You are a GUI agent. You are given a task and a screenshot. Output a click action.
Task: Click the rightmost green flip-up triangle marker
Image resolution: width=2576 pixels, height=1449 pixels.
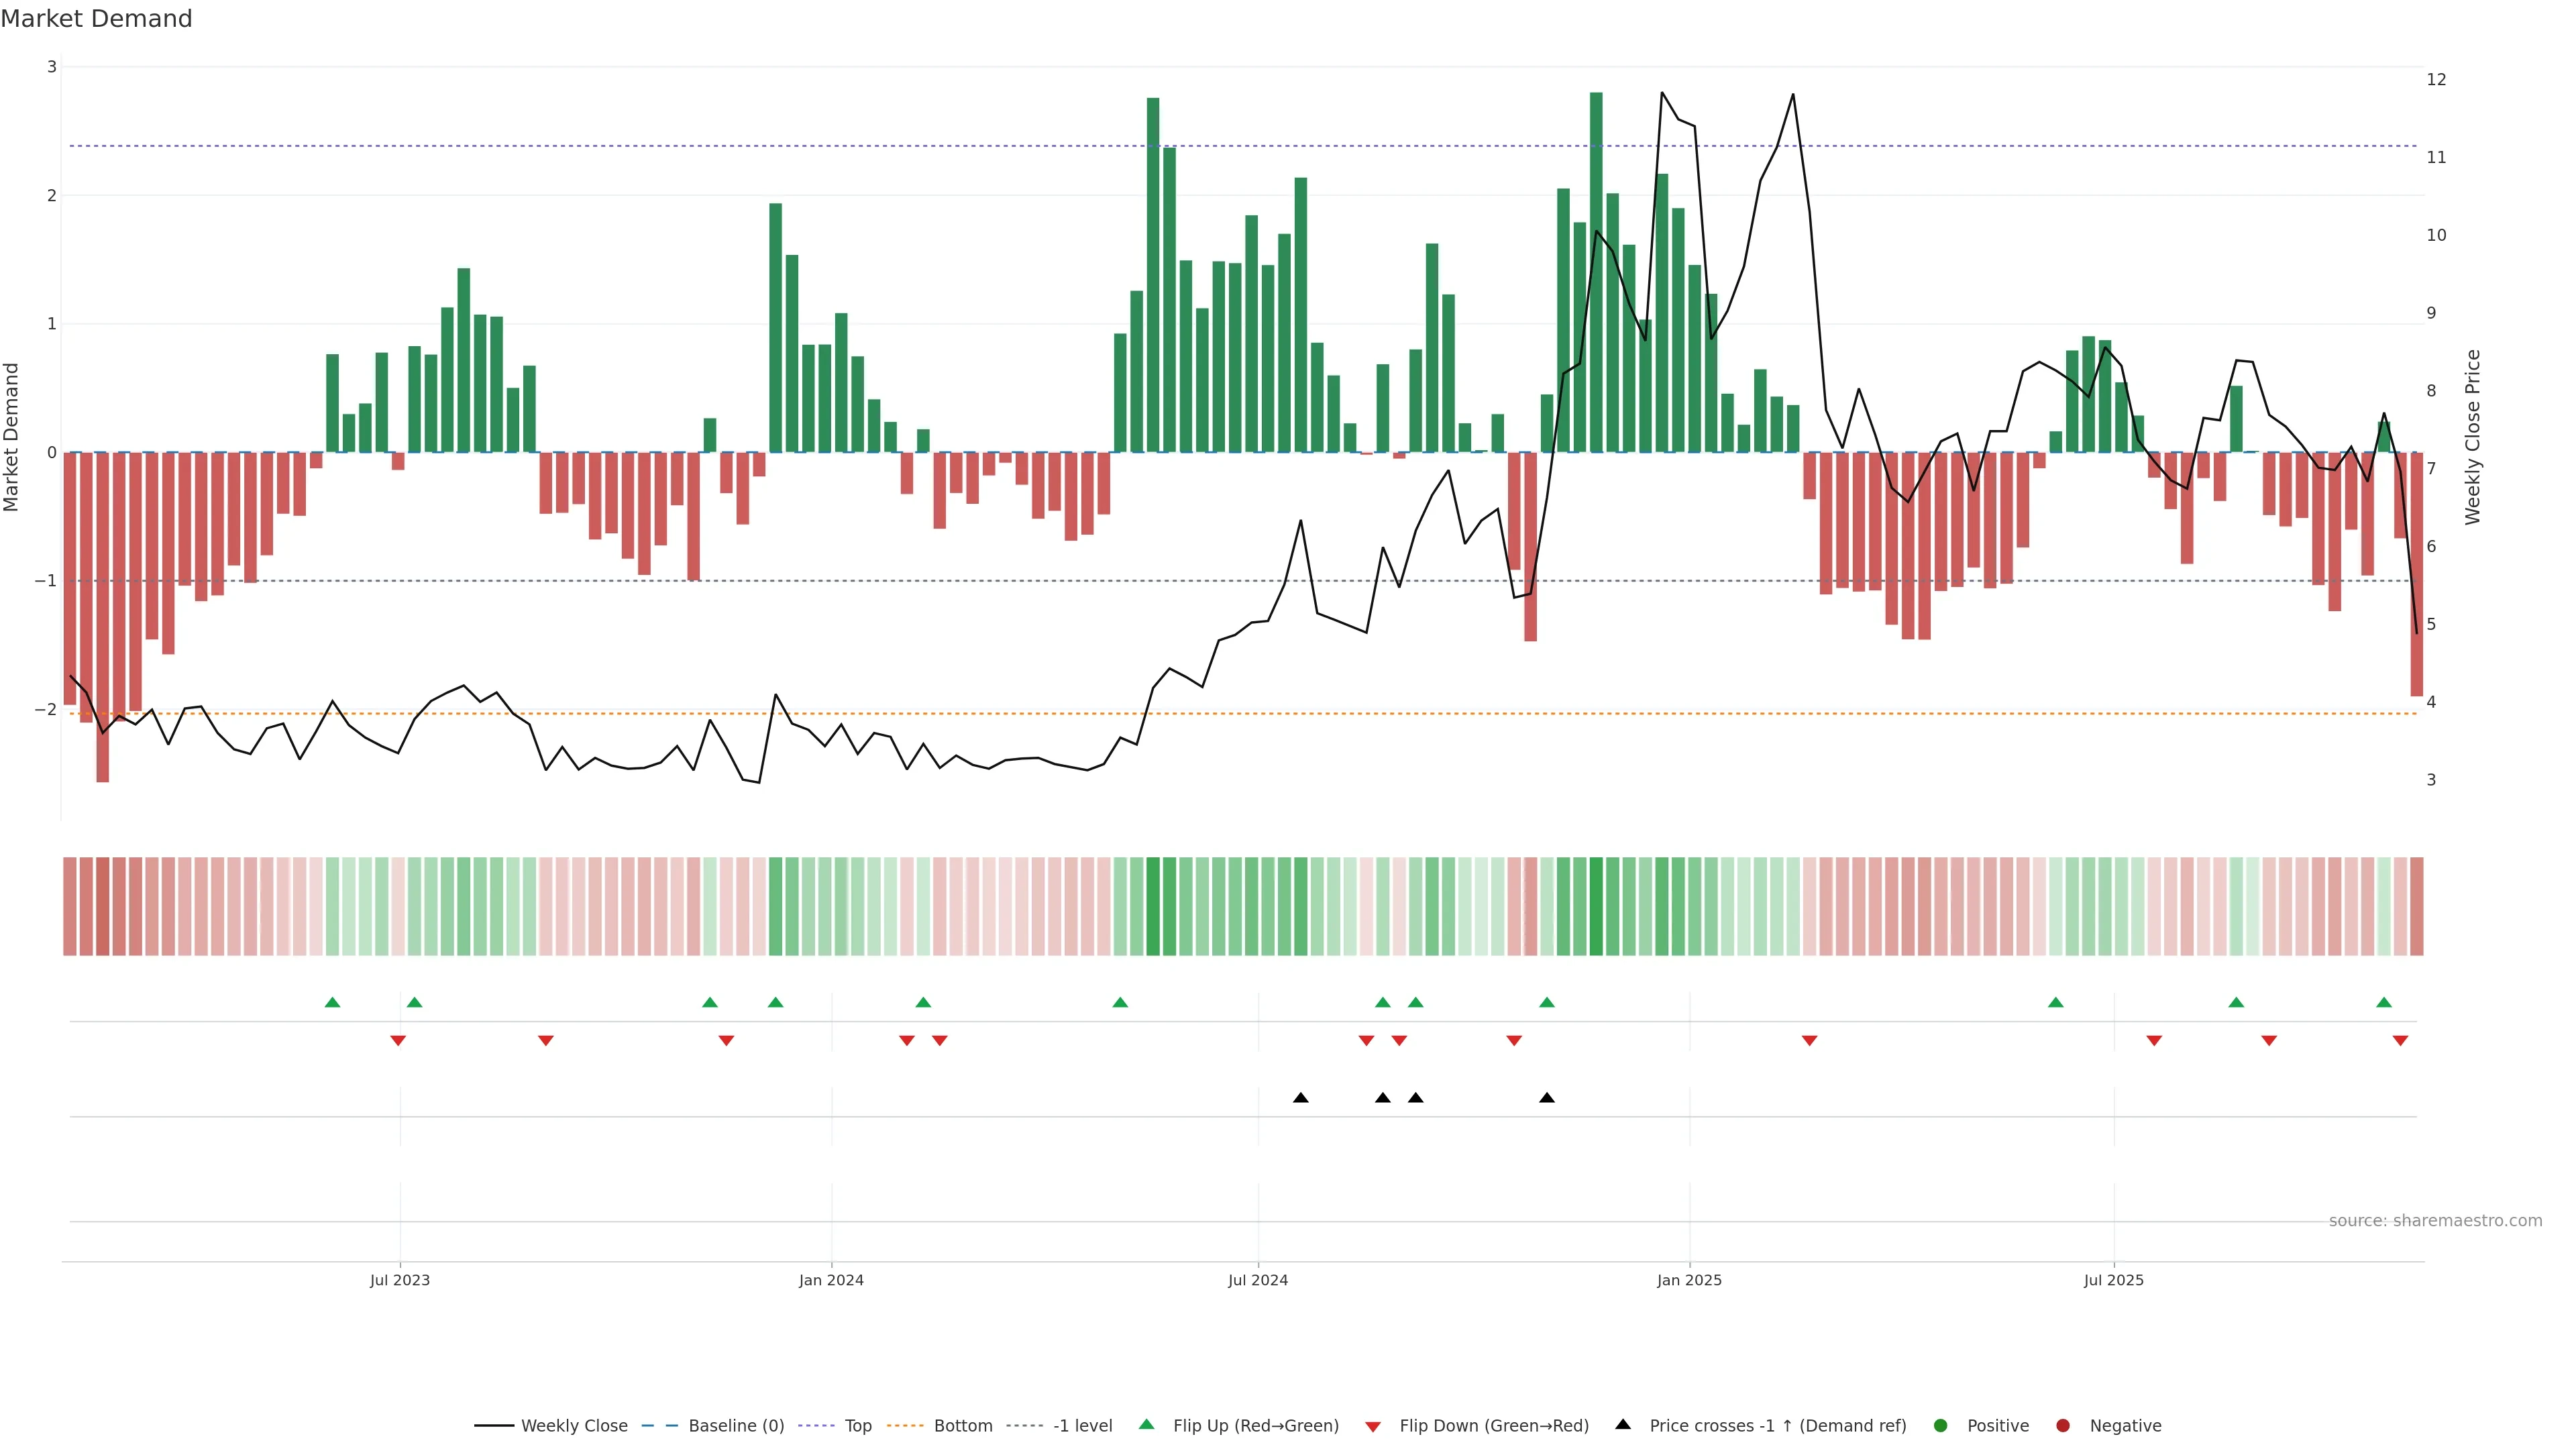(2384, 1003)
